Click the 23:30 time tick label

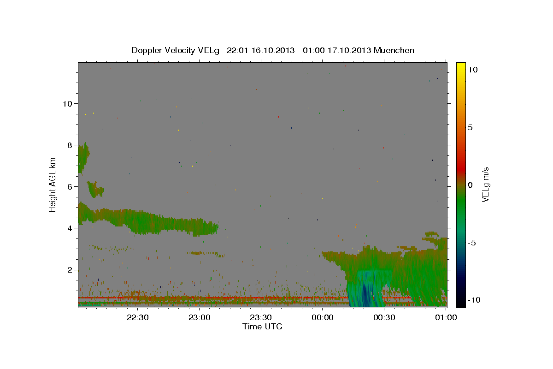point(261,317)
